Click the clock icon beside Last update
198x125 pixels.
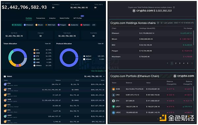pyautogui.click(x=161, y=23)
